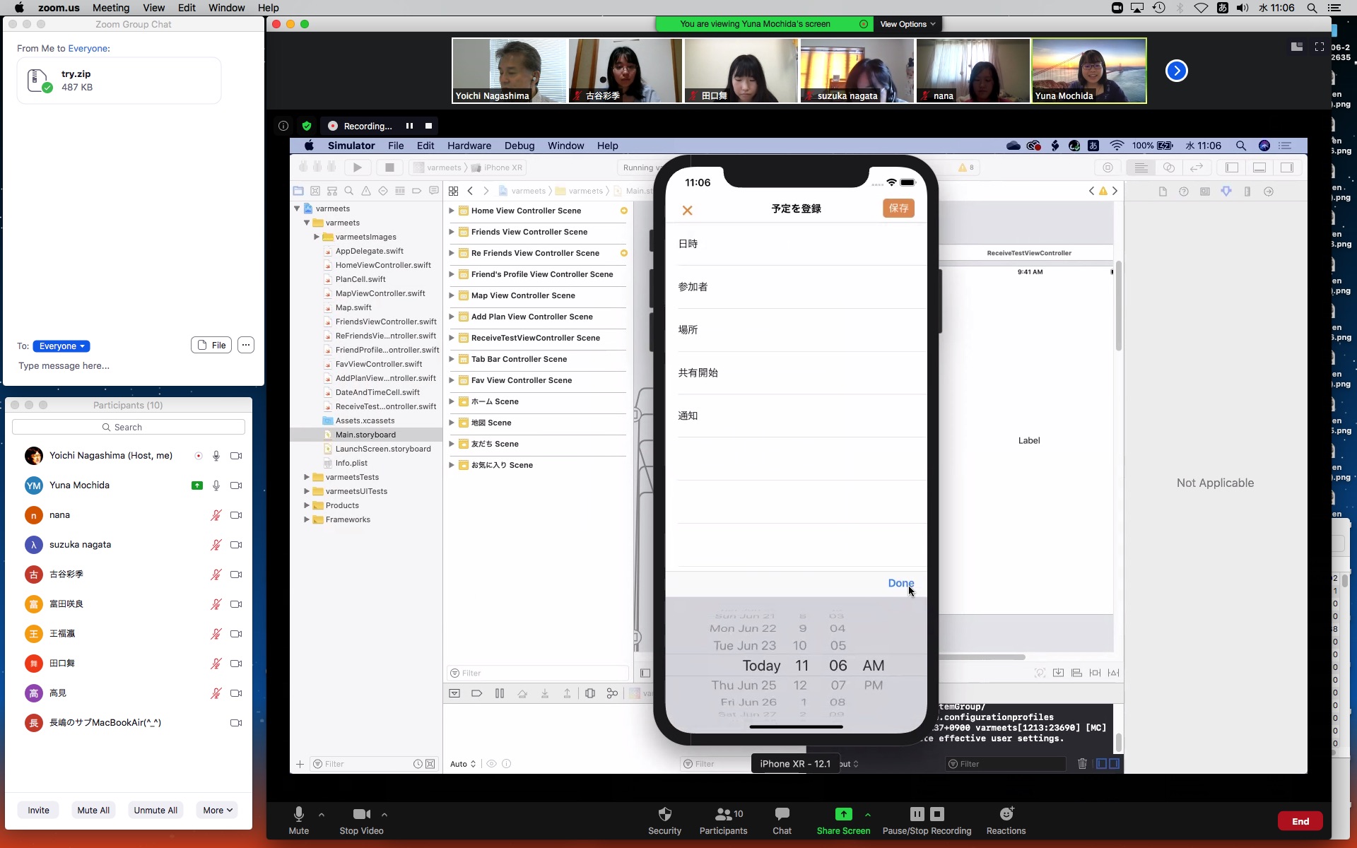
Task: Open the Security shield icon
Action: pos(664,814)
